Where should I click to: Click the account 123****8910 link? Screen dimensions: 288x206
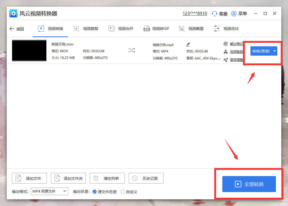(195, 14)
